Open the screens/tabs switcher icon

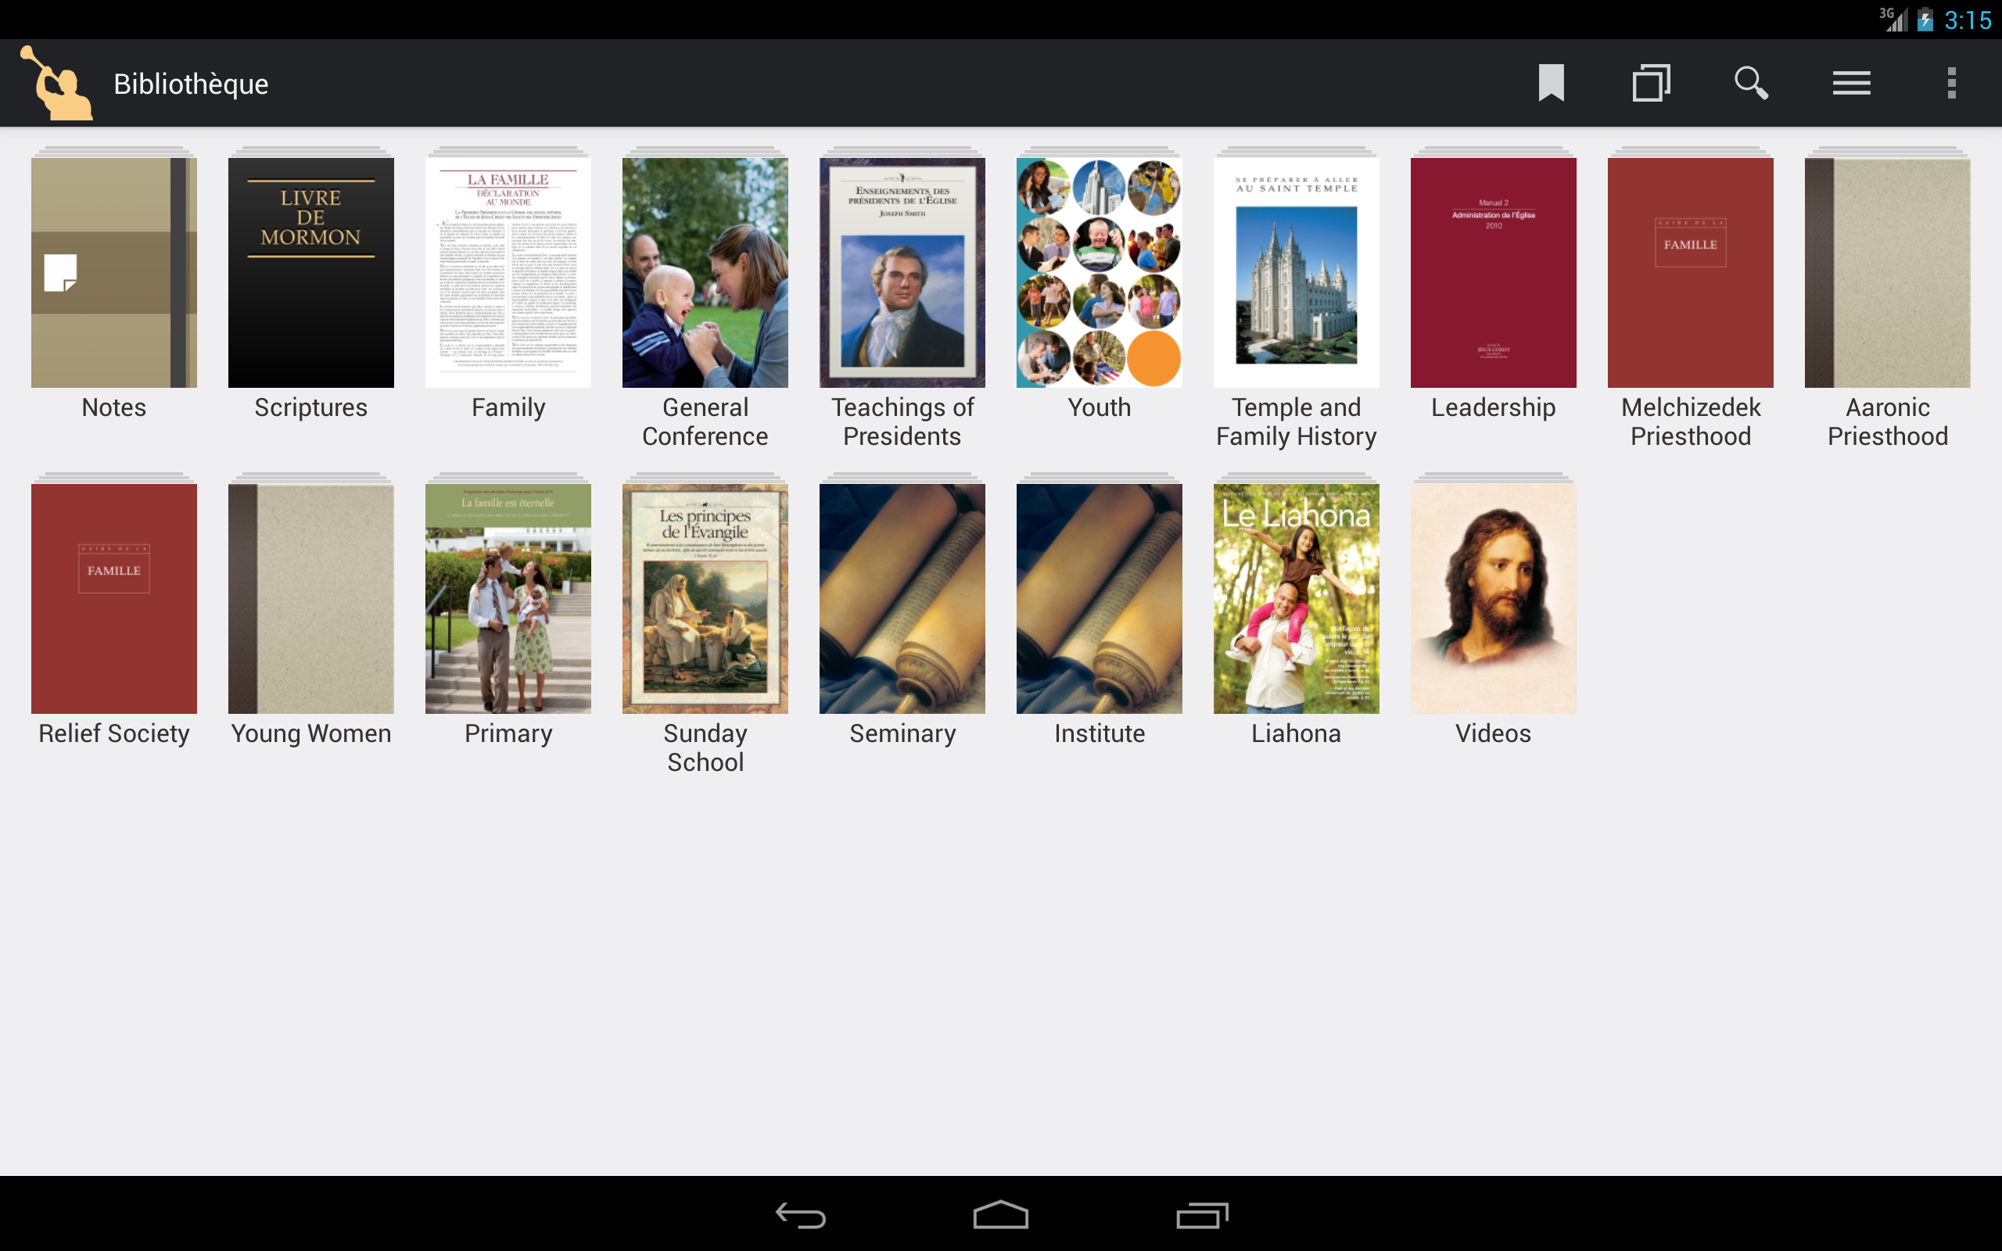1651,83
